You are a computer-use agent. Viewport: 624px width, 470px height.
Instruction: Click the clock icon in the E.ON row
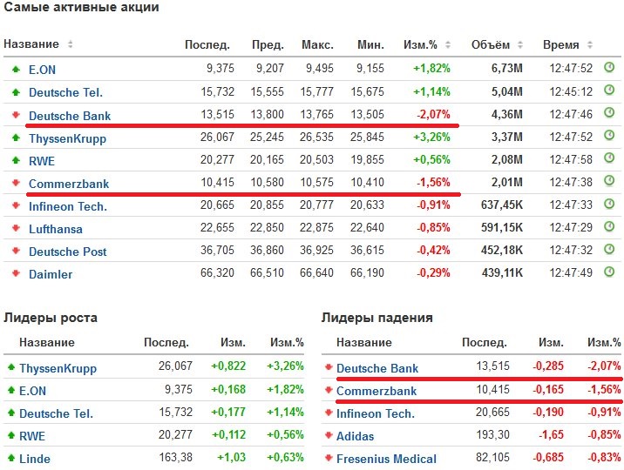pyautogui.click(x=610, y=67)
